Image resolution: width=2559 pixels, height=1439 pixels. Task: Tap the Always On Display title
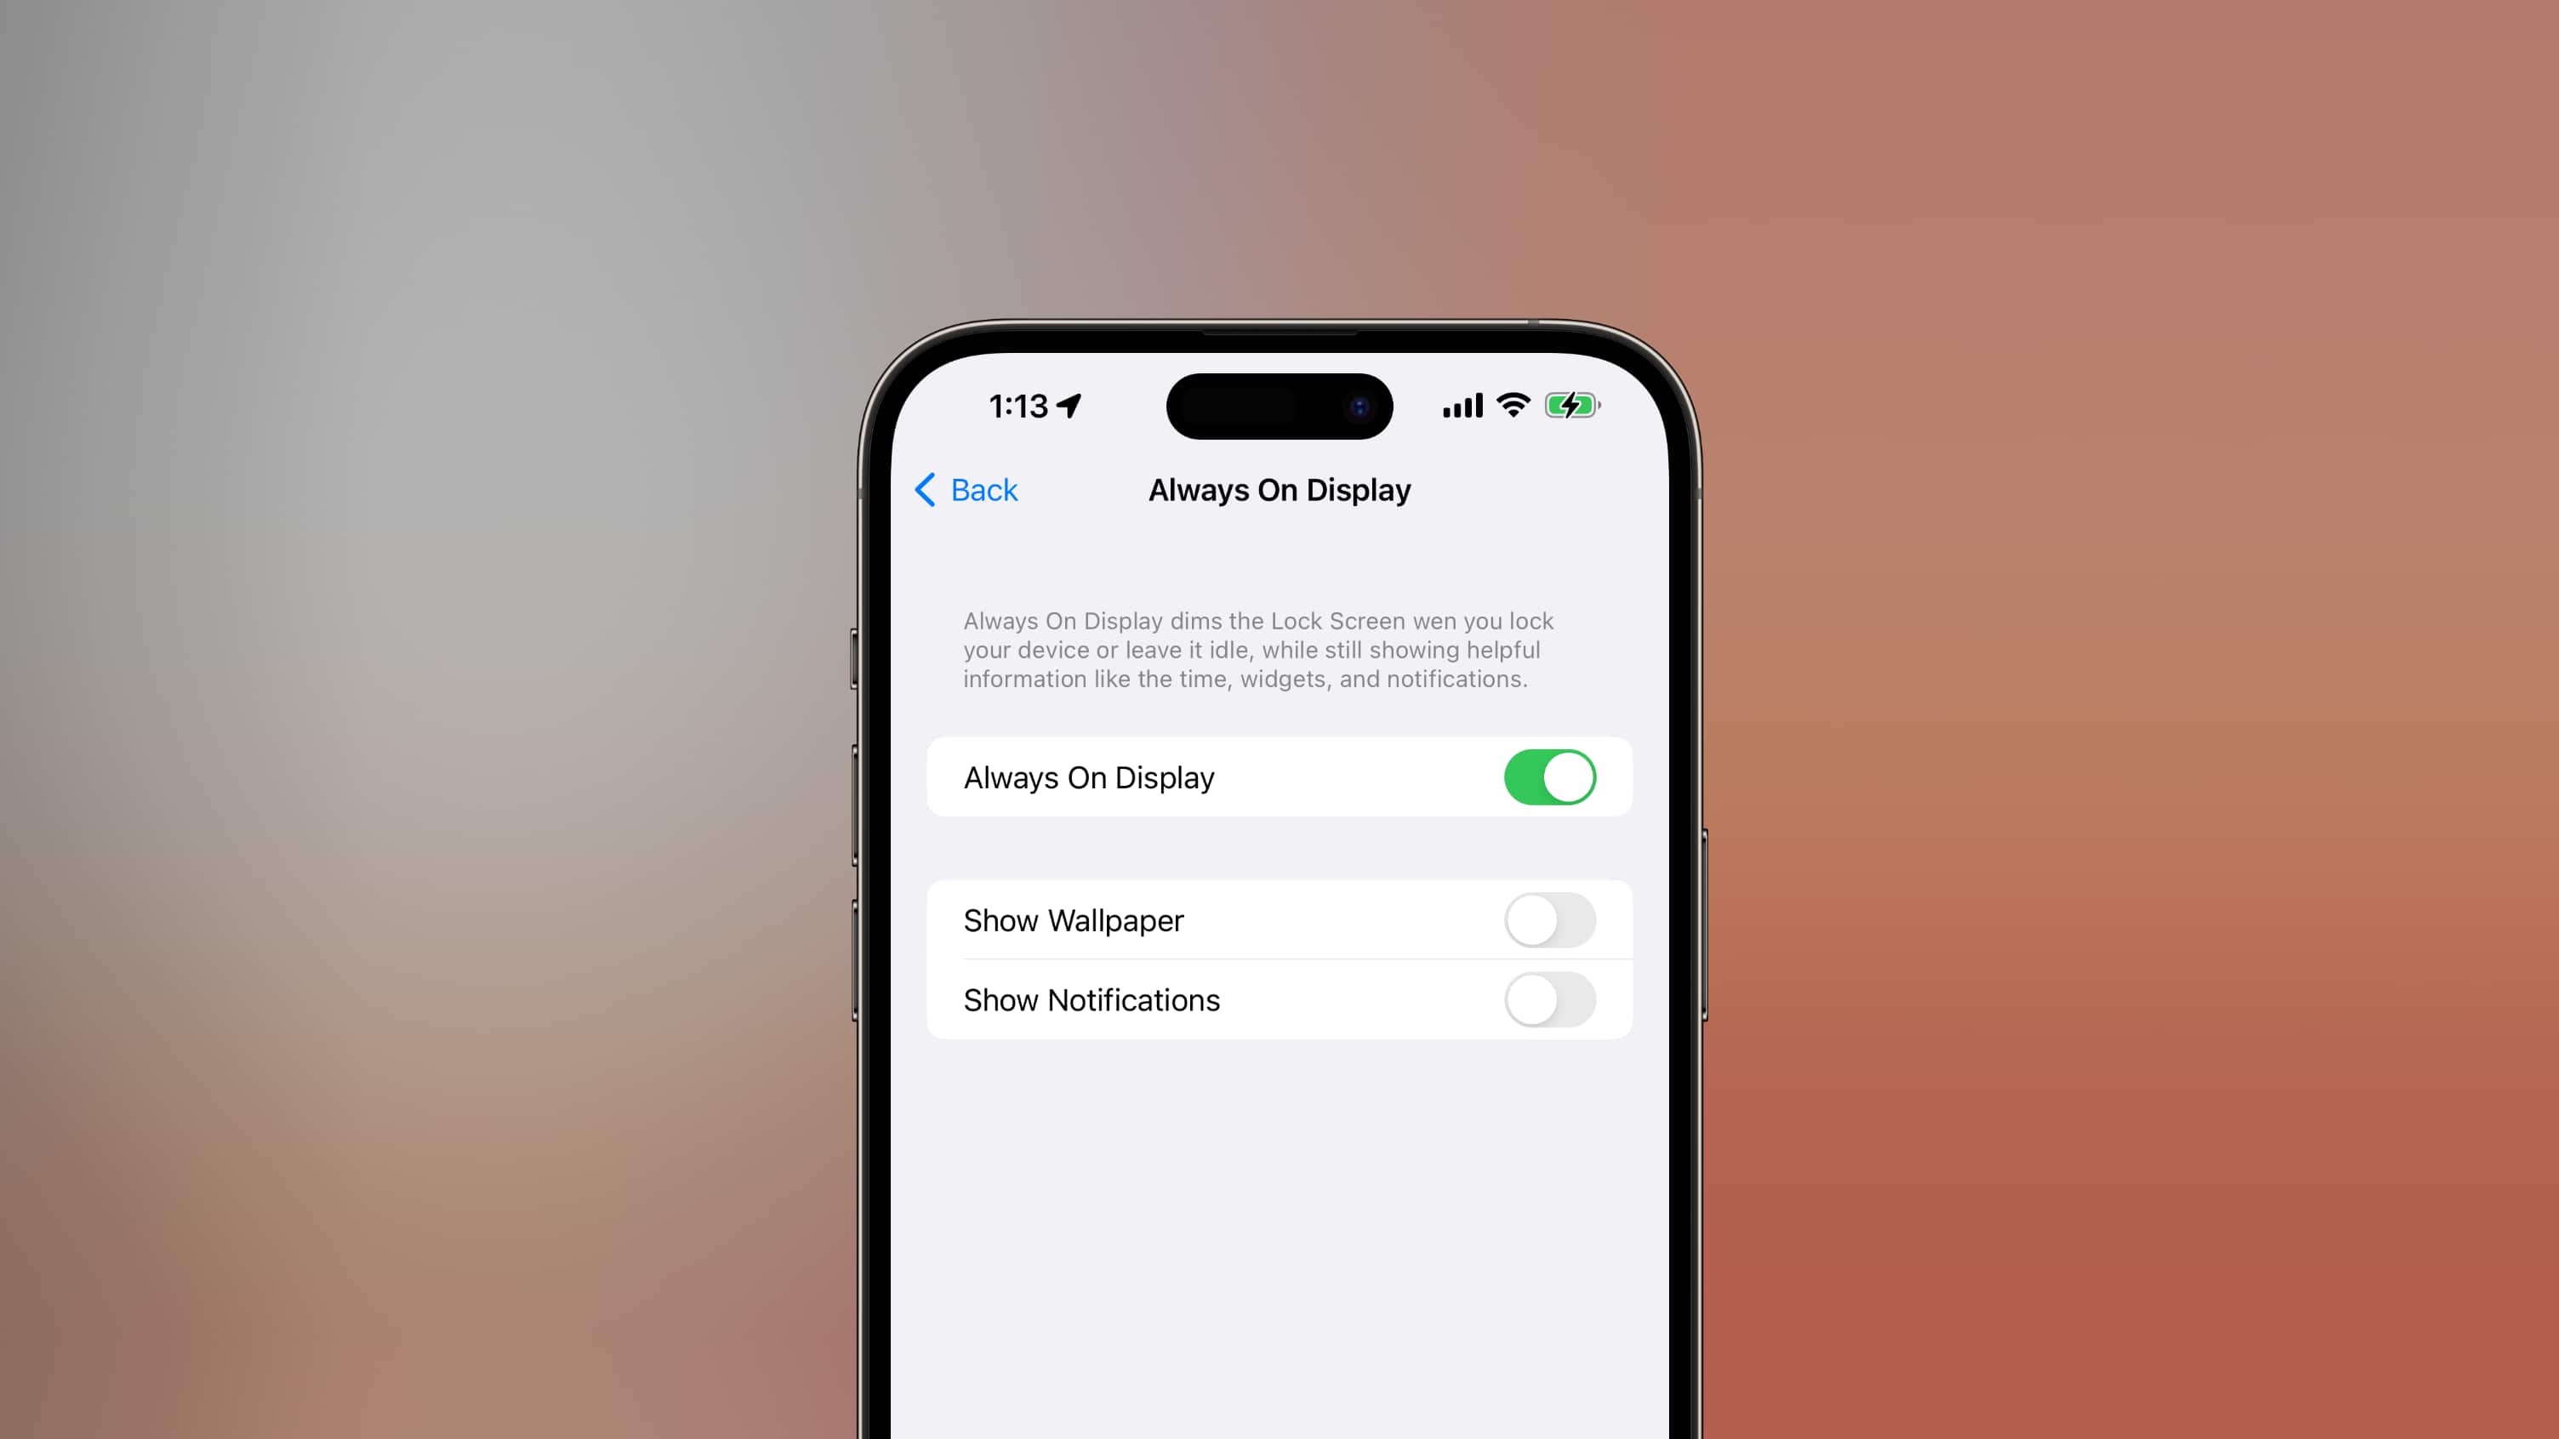pyautogui.click(x=1279, y=490)
